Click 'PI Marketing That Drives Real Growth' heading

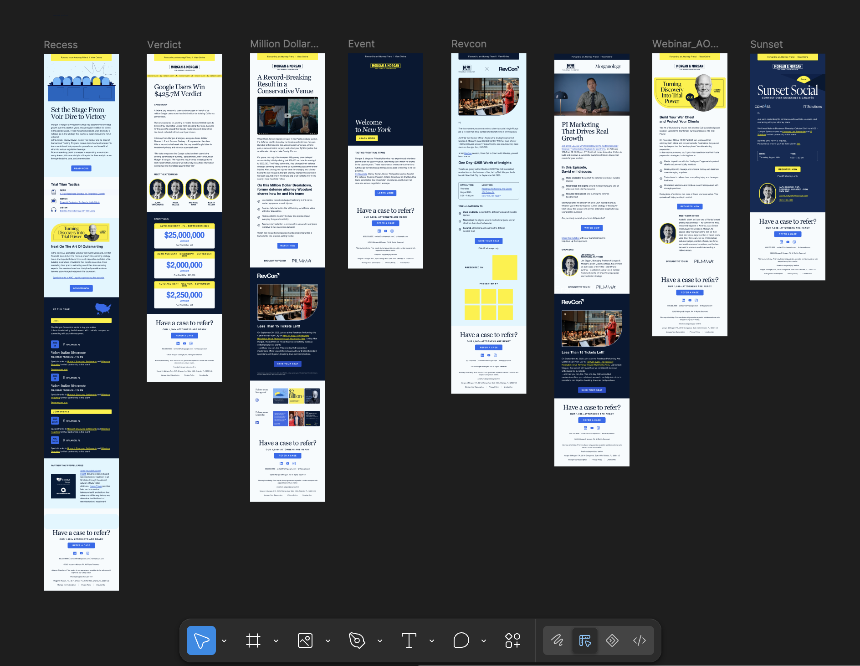(585, 131)
